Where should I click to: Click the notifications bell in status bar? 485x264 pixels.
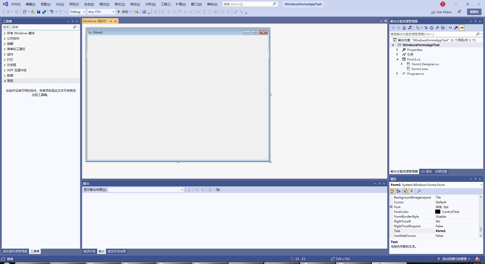[477, 259]
